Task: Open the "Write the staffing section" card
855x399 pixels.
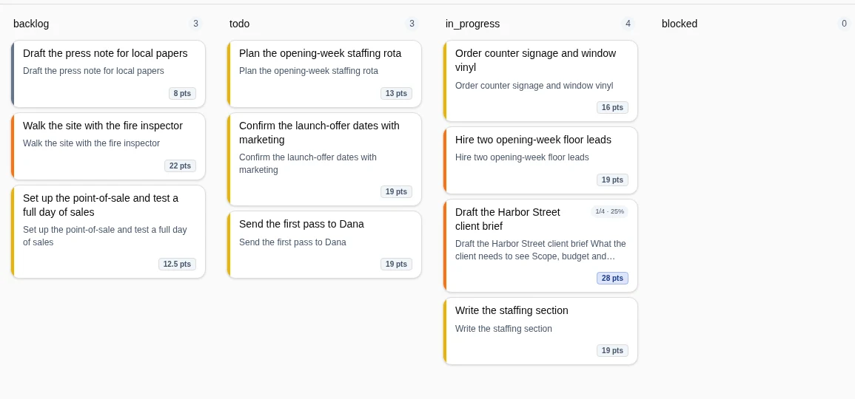Action: (x=540, y=331)
